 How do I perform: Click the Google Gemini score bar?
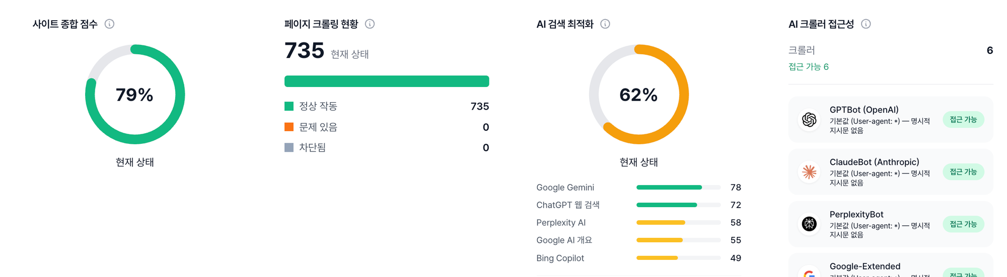(x=678, y=188)
